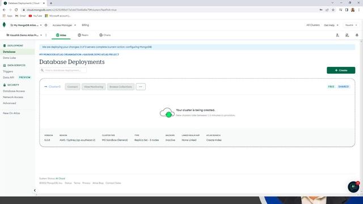Open Billing menu item
Viewport: 363px width, 204px height.
tap(85, 25)
